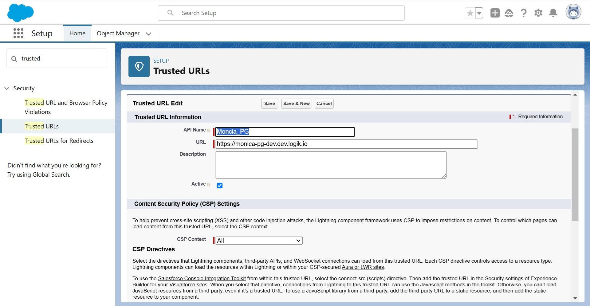Open the Aura or LWR sites link
The image size is (590, 306).
click(x=363, y=267)
